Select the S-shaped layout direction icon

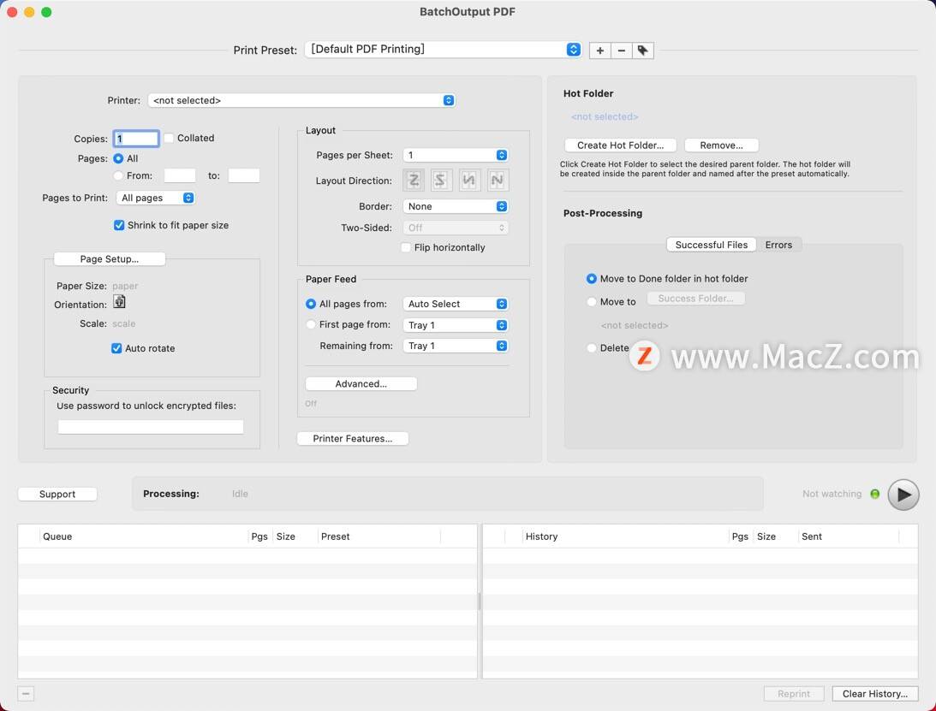(x=441, y=181)
